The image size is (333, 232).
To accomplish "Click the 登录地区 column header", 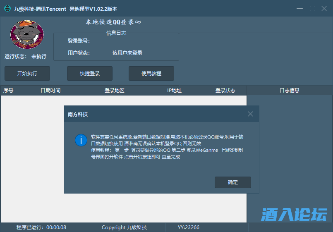I will pos(115,91).
